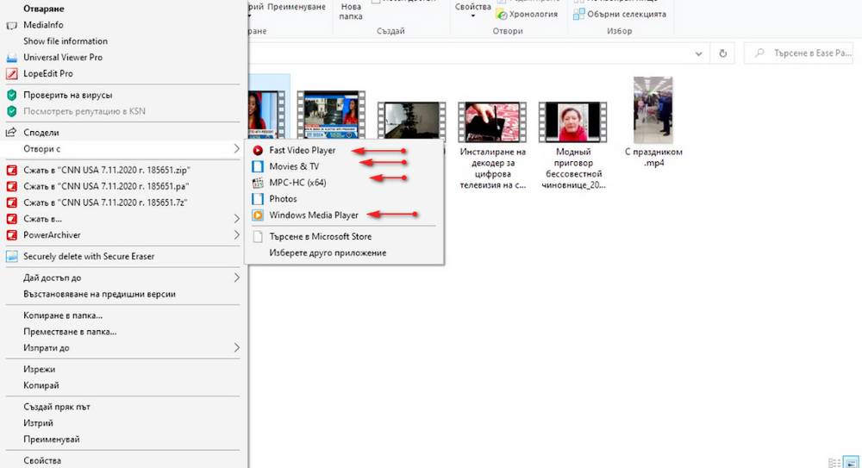This screenshot has width=862, height=468.
Task: Expand the Сжать в... submenu arrow
Action: (236, 218)
